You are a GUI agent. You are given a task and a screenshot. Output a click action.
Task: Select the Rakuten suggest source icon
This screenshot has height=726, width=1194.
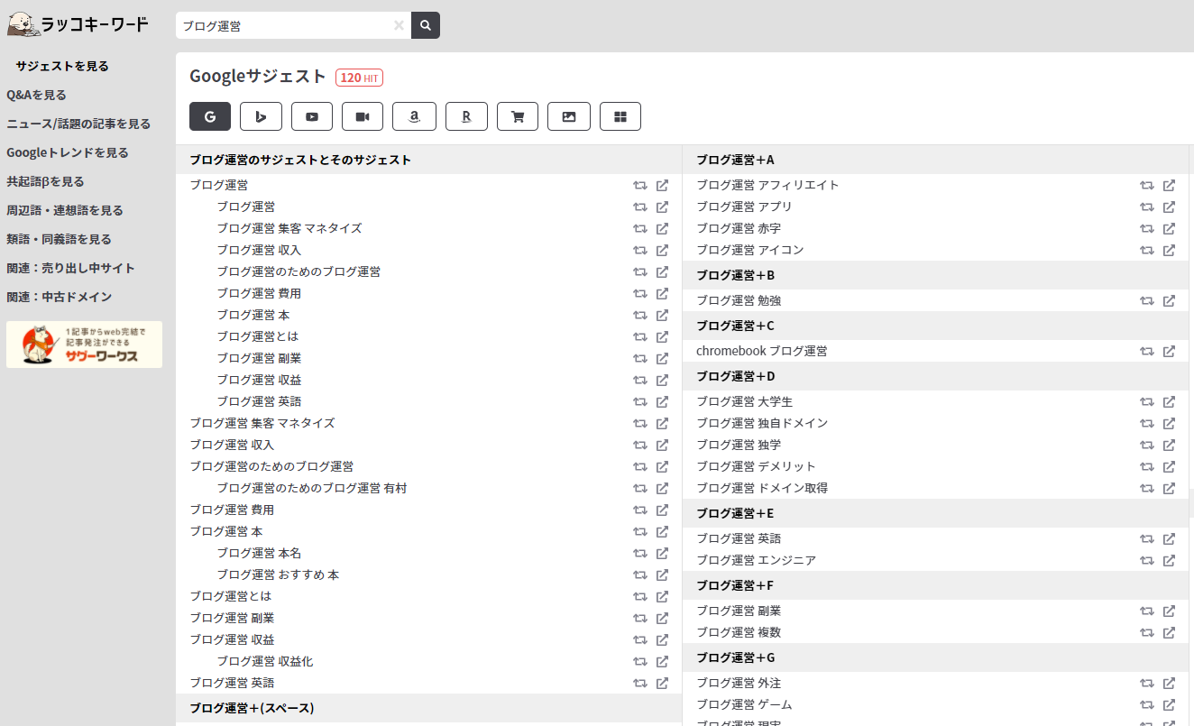tap(466, 116)
